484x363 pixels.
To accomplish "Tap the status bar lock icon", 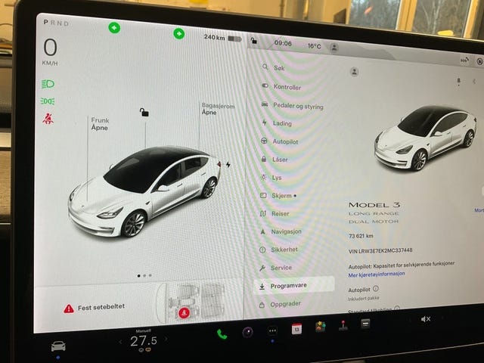I will click(254, 40).
